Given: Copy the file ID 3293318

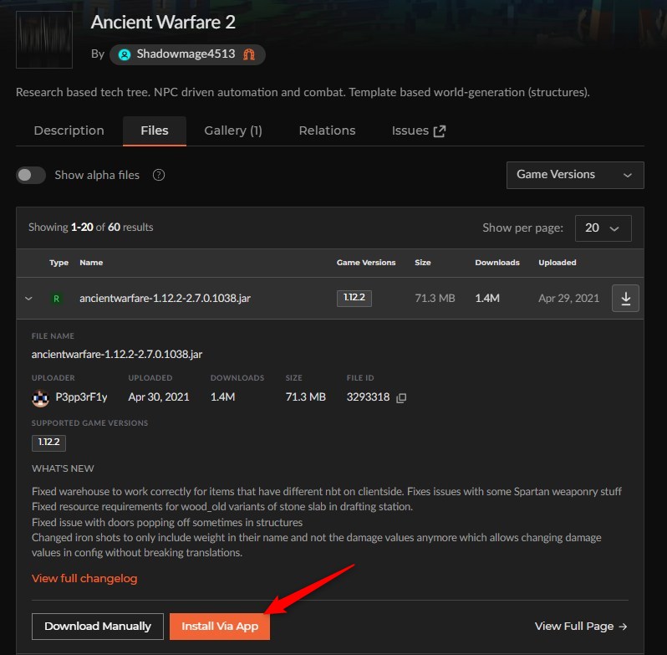Looking at the screenshot, I should pyautogui.click(x=401, y=398).
